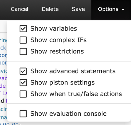The width and height of the screenshot is (131, 125).
Task: Enable the Show complex IFs checkbox
Action: [23, 40]
